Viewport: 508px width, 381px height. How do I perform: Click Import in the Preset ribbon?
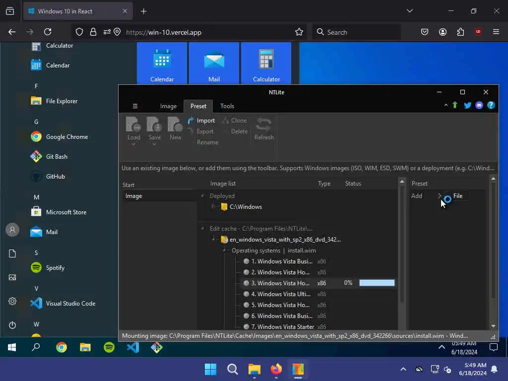pyautogui.click(x=201, y=121)
